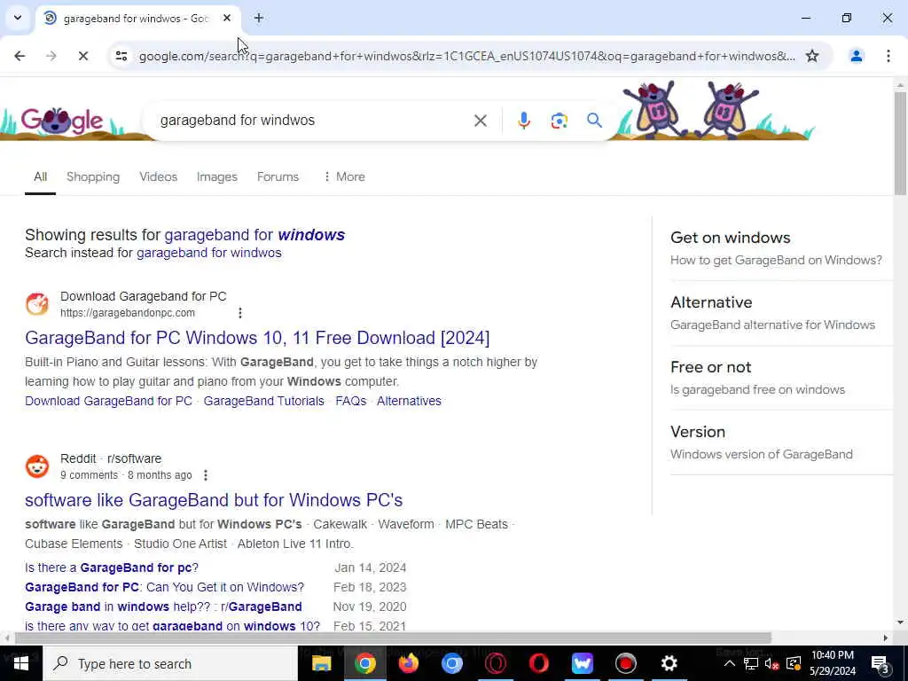908x681 pixels.
Task: Show hidden system tray icons
Action: tap(730, 663)
